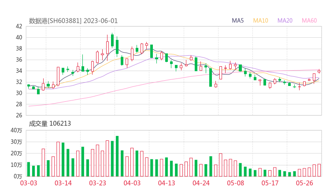Click the tallest green volume bar
The height and width of the screenshot is (193, 326).
117,156
